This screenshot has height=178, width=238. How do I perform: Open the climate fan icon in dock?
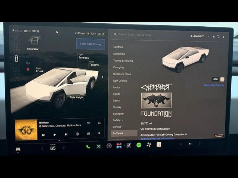pyautogui.click(x=149, y=145)
